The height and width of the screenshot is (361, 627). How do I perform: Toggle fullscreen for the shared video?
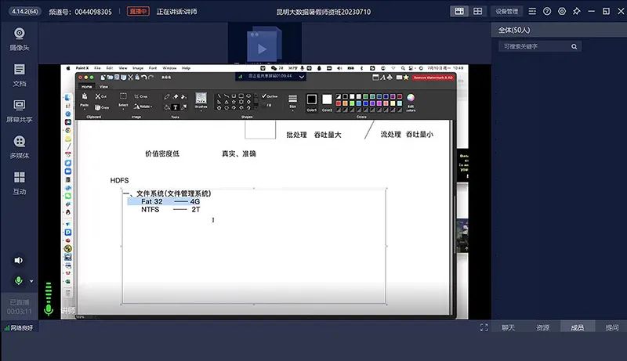coord(484,327)
